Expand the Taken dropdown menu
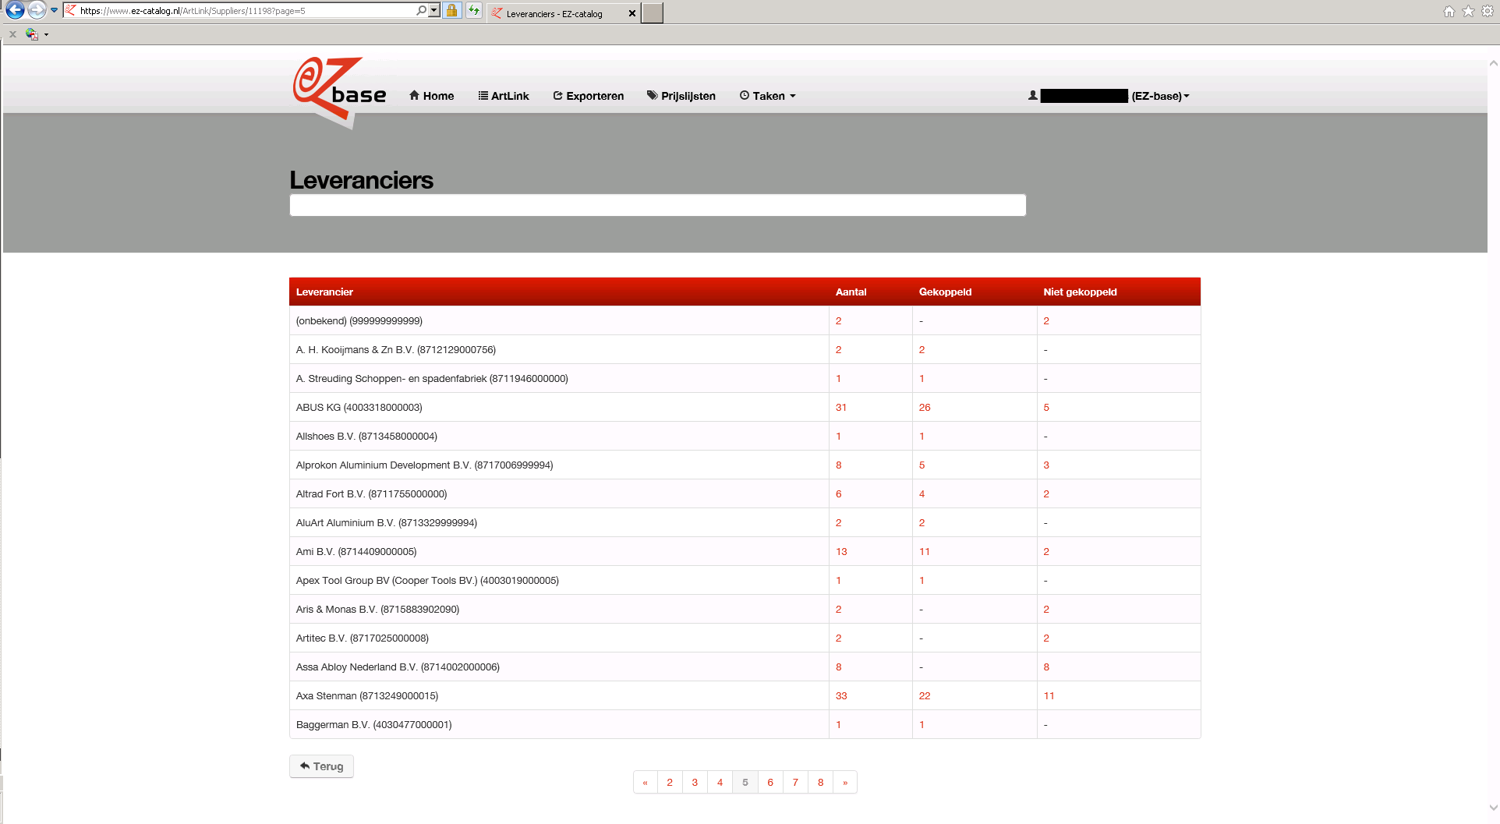Screen dimensions: 1500x824 (x=768, y=96)
